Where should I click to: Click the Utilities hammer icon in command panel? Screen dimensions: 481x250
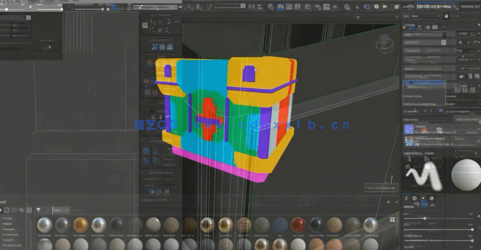(x=443, y=27)
